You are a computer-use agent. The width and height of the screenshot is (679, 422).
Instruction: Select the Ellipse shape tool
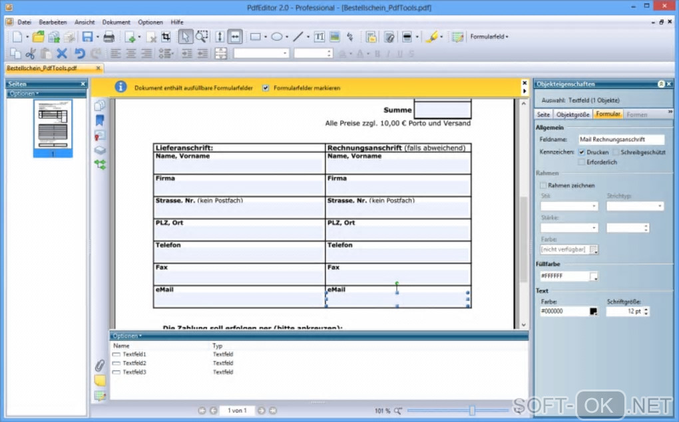coord(277,37)
